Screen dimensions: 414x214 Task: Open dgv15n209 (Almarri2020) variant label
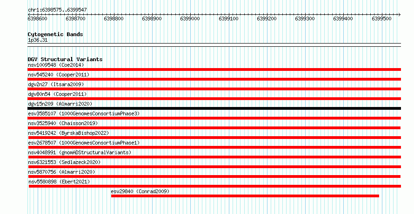click(x=60, y=104)
